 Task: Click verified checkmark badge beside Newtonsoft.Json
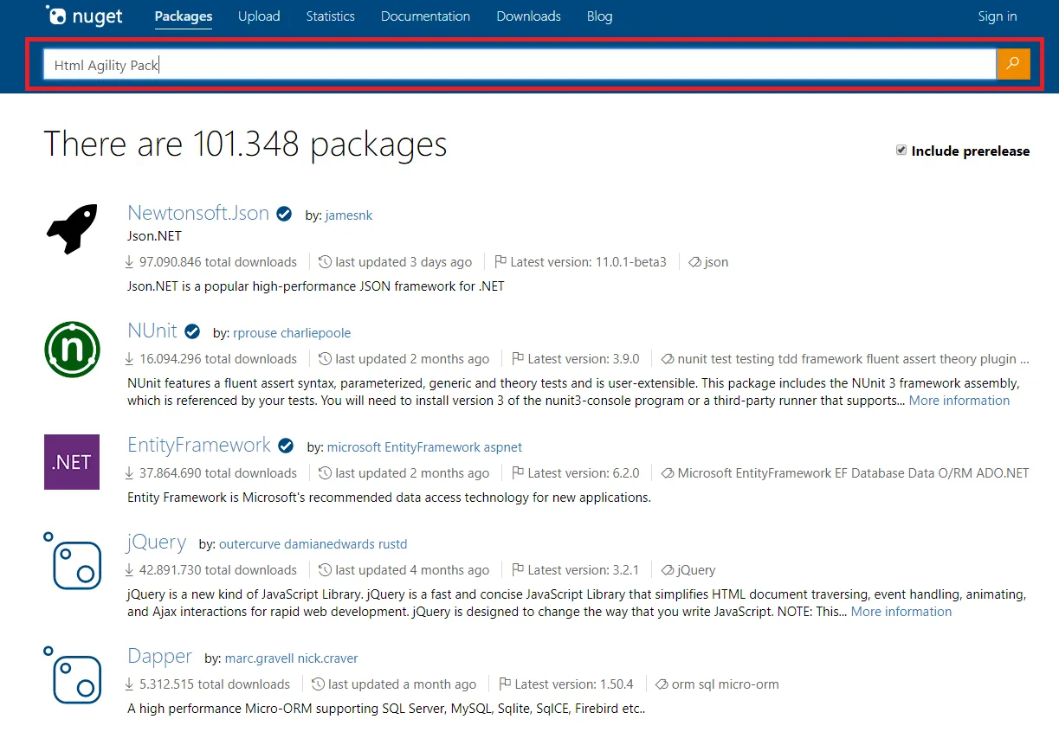click(284, 214)
